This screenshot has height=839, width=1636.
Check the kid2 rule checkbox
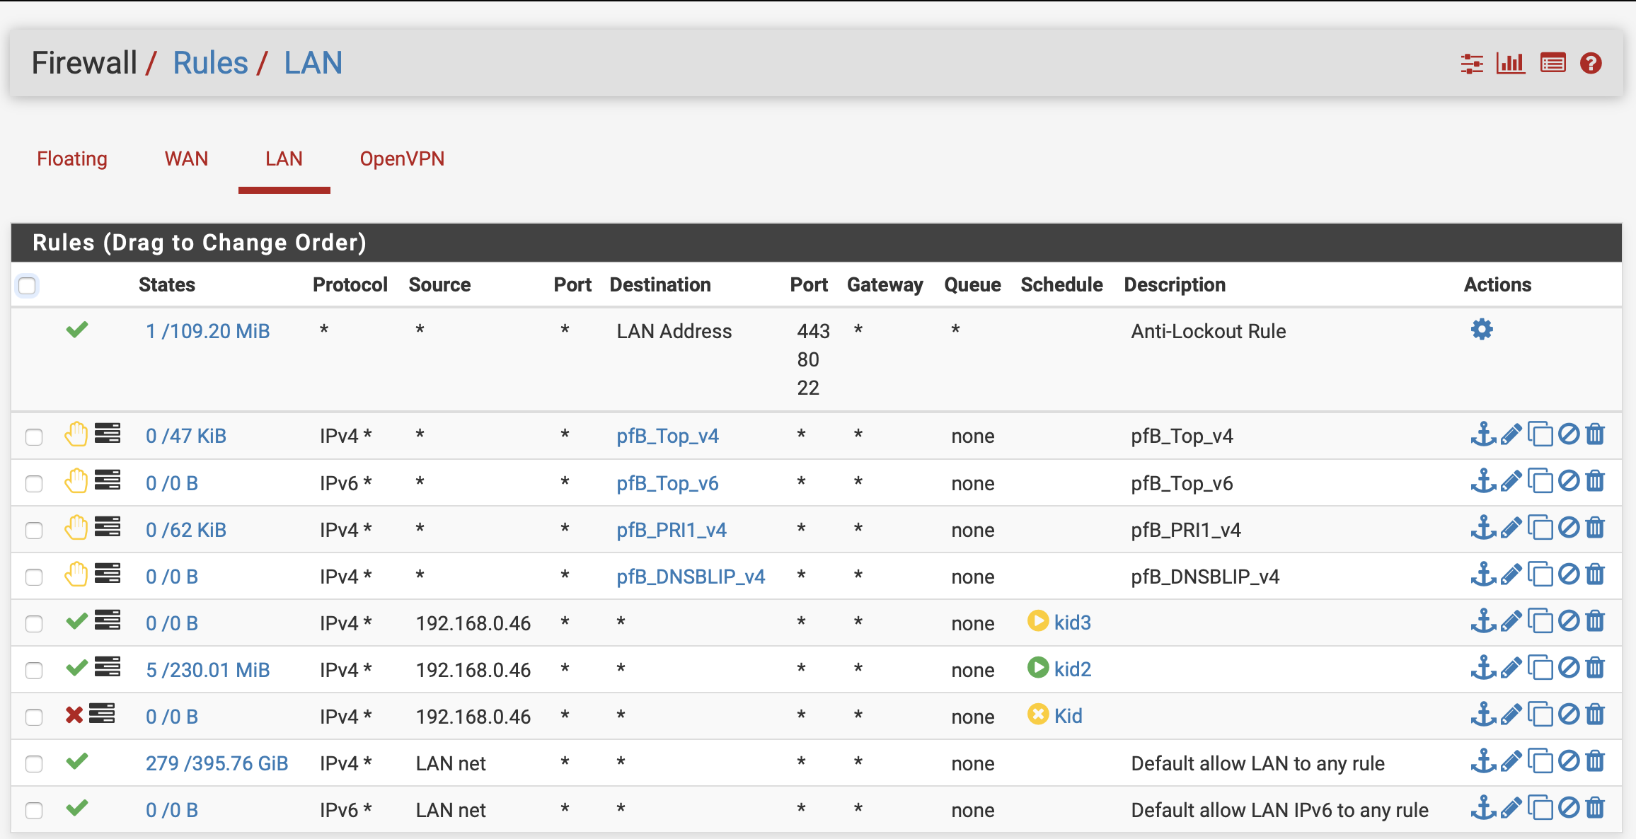click(x=34, y=670)
